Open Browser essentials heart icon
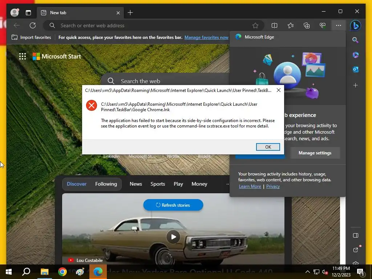372x279 pixels. (x=323, y=25)
